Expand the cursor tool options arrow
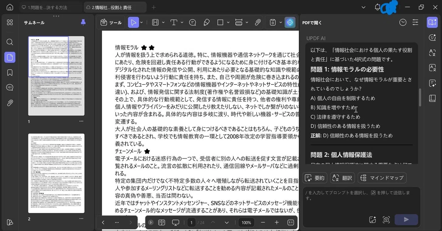This screenshot has height=231, width=442. pyautogui.click(x=142, y=22)
